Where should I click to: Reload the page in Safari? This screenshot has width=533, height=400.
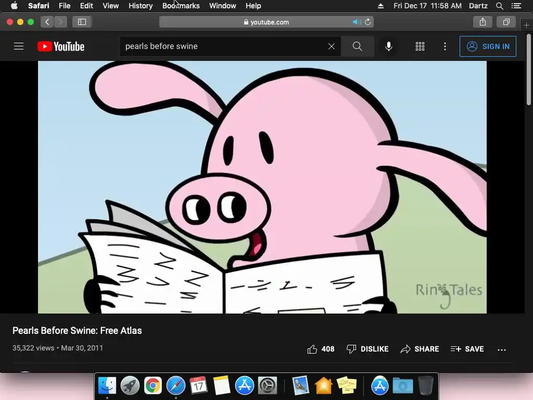368,22
